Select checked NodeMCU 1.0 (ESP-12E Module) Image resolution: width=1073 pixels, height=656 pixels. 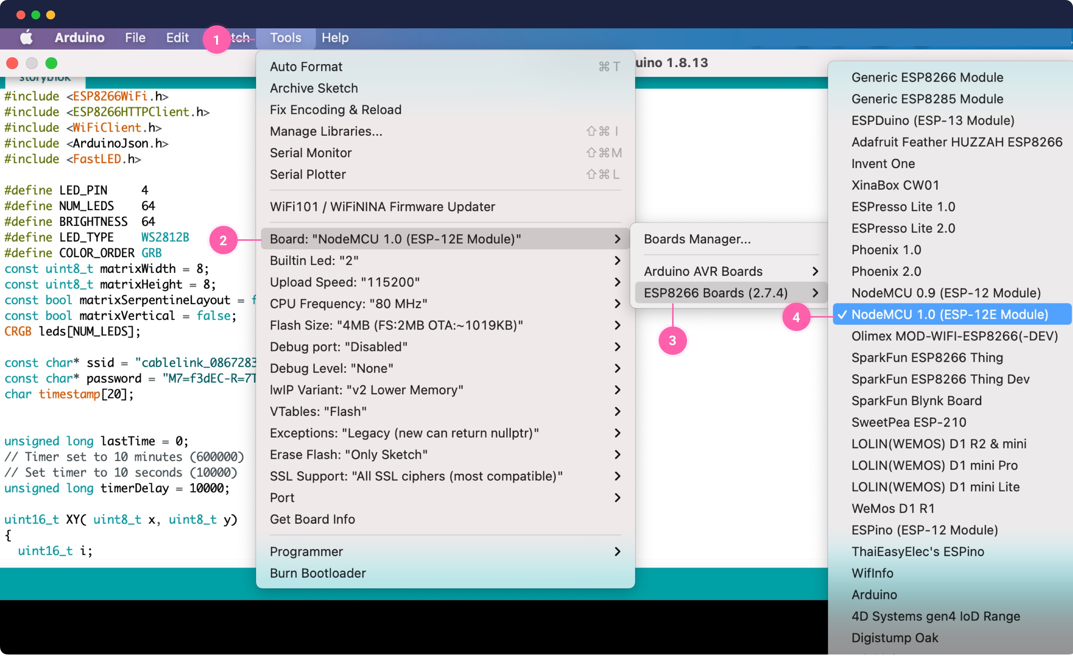pyautogui.click(x=952, y=315)
